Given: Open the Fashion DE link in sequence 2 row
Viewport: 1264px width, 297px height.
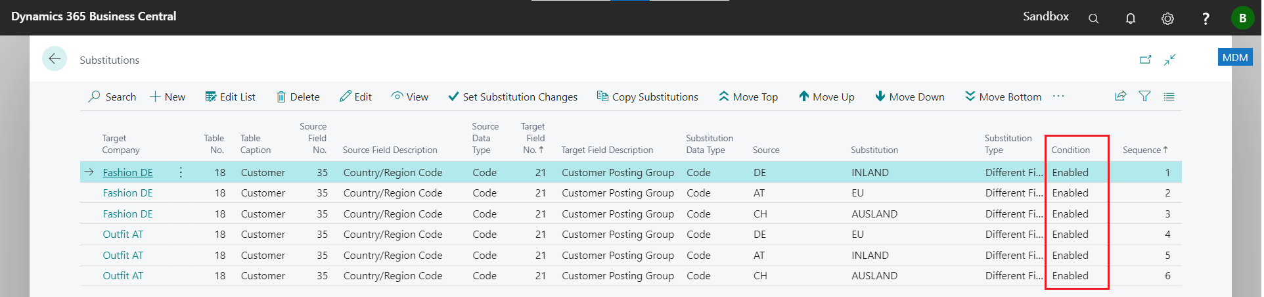Looking at the screenshot, I should pyautogui.click(x=127, y=193).
